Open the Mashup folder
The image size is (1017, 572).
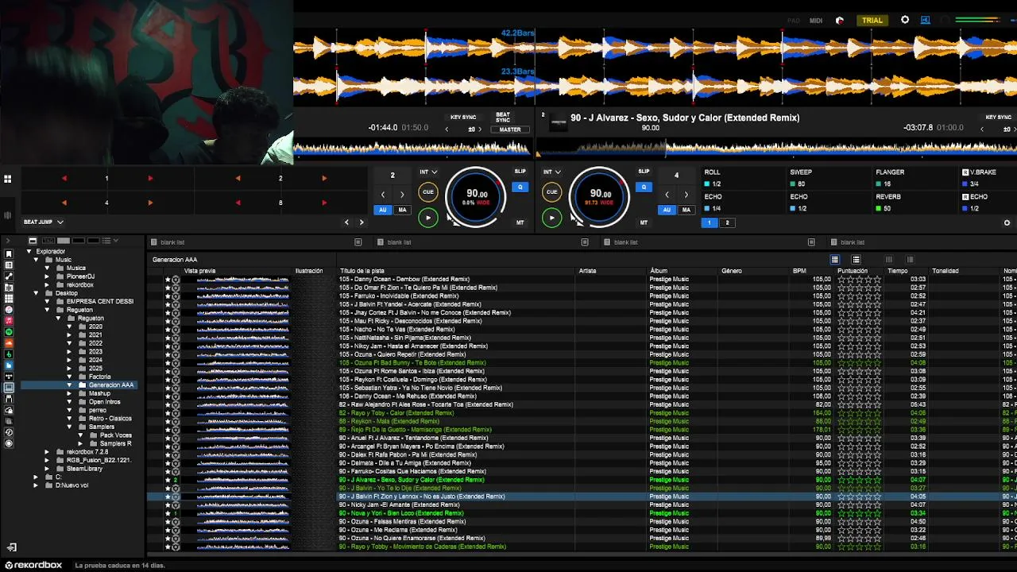coord(99,393)
